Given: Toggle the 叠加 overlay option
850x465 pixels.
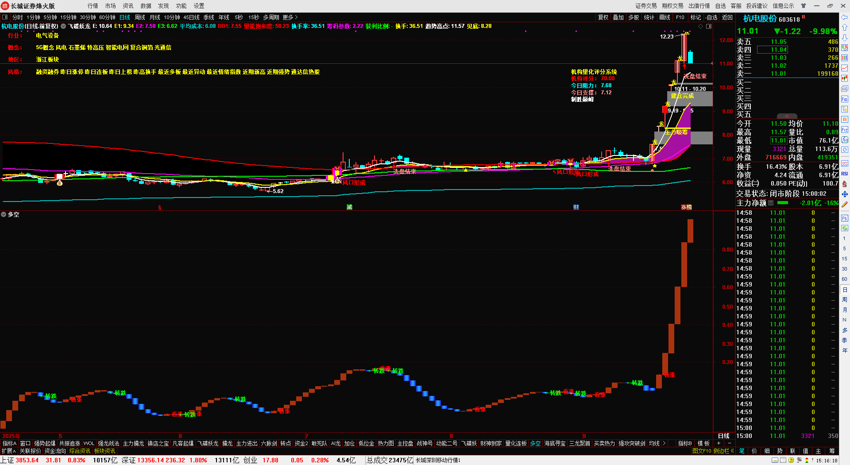Looking at the screenshot, I should (x=618, y=17).
